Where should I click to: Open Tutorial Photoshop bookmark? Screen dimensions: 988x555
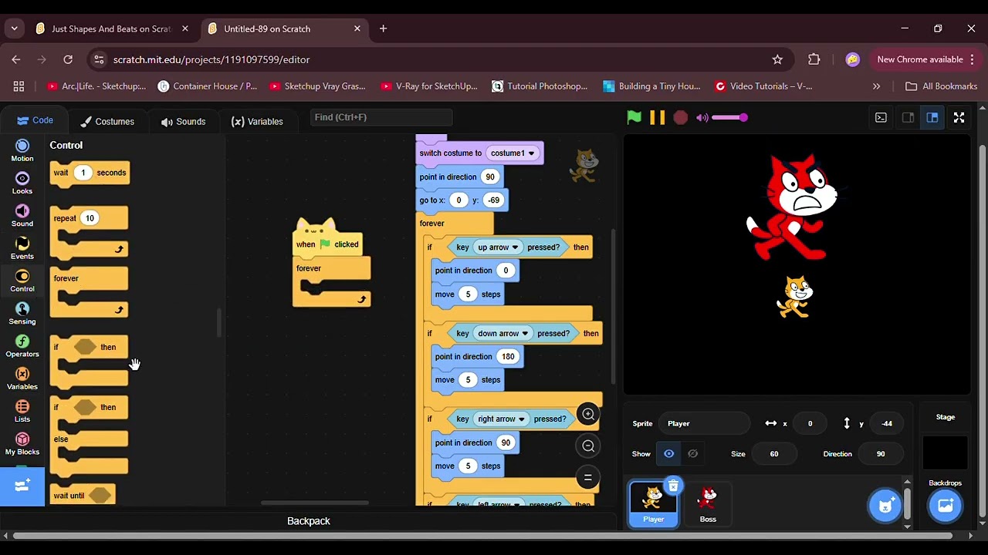pyautogui.click(x=540, y=86)
